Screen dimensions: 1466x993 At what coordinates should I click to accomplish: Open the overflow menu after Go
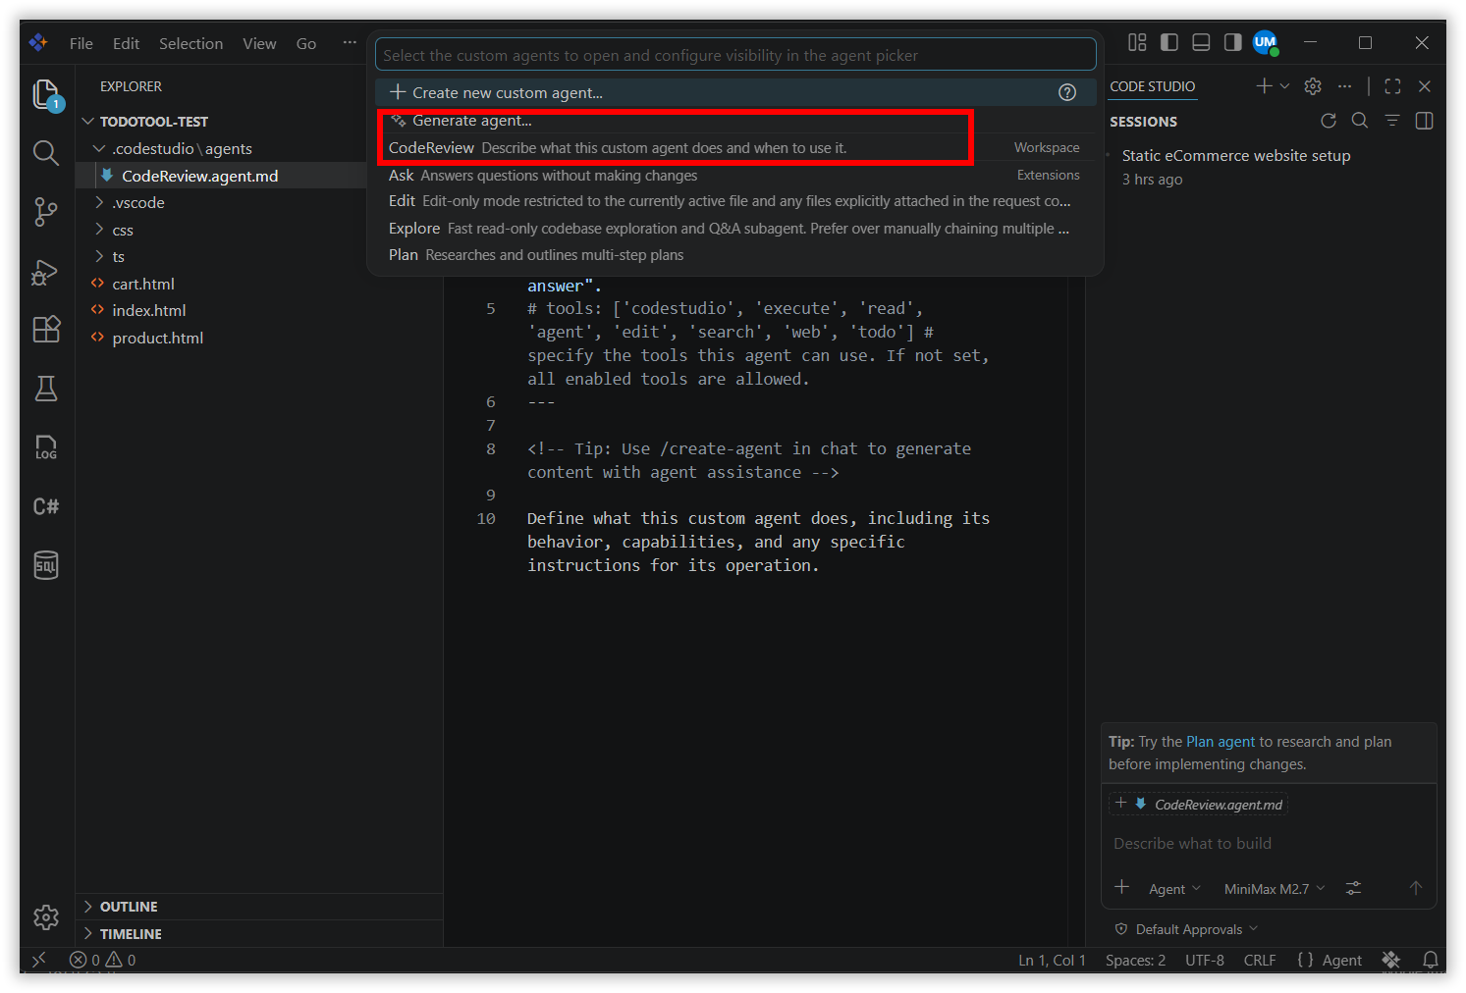(350, 42)
